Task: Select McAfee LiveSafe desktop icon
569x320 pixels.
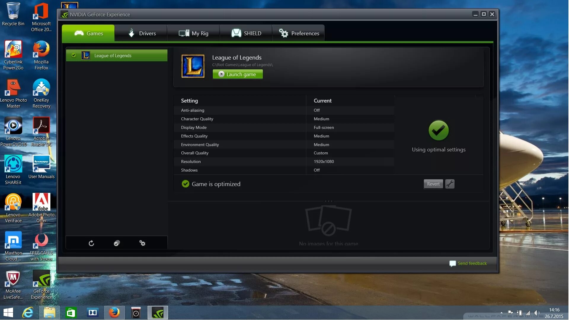Action: (x=13, y=285)
